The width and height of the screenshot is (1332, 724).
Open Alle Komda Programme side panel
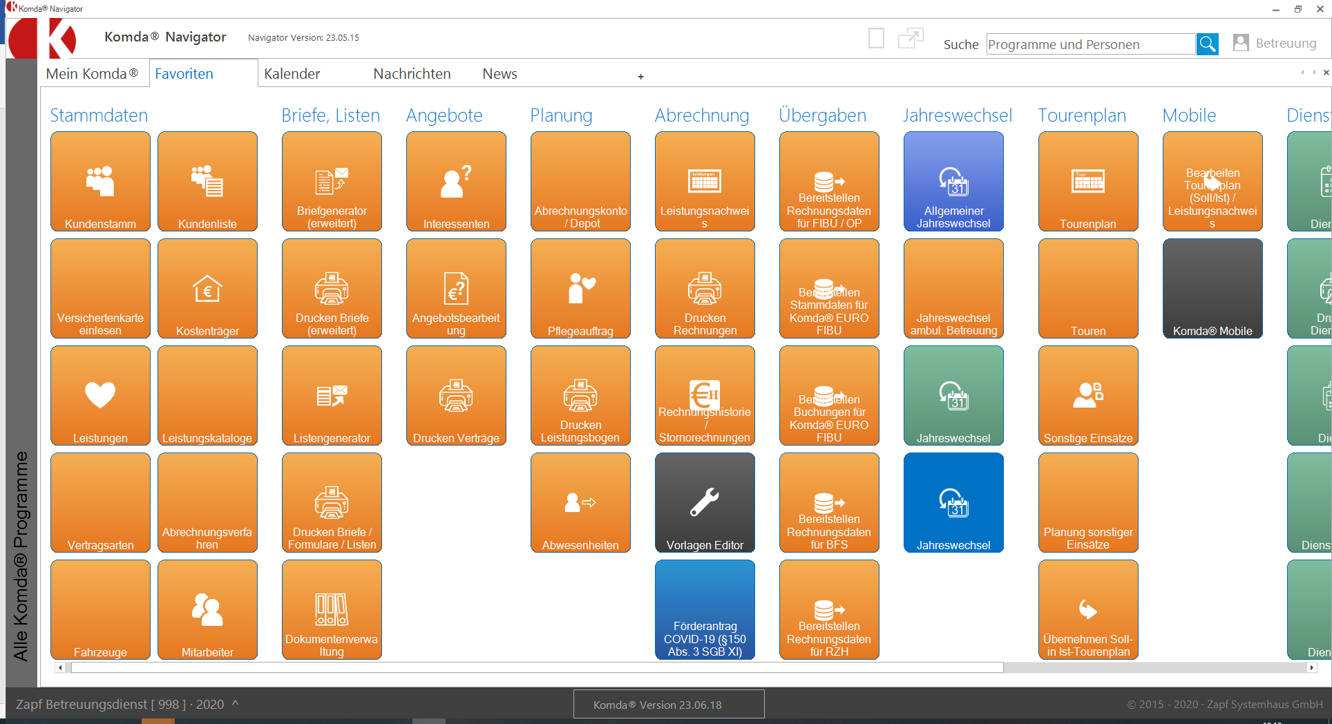(x=21, y=556)
